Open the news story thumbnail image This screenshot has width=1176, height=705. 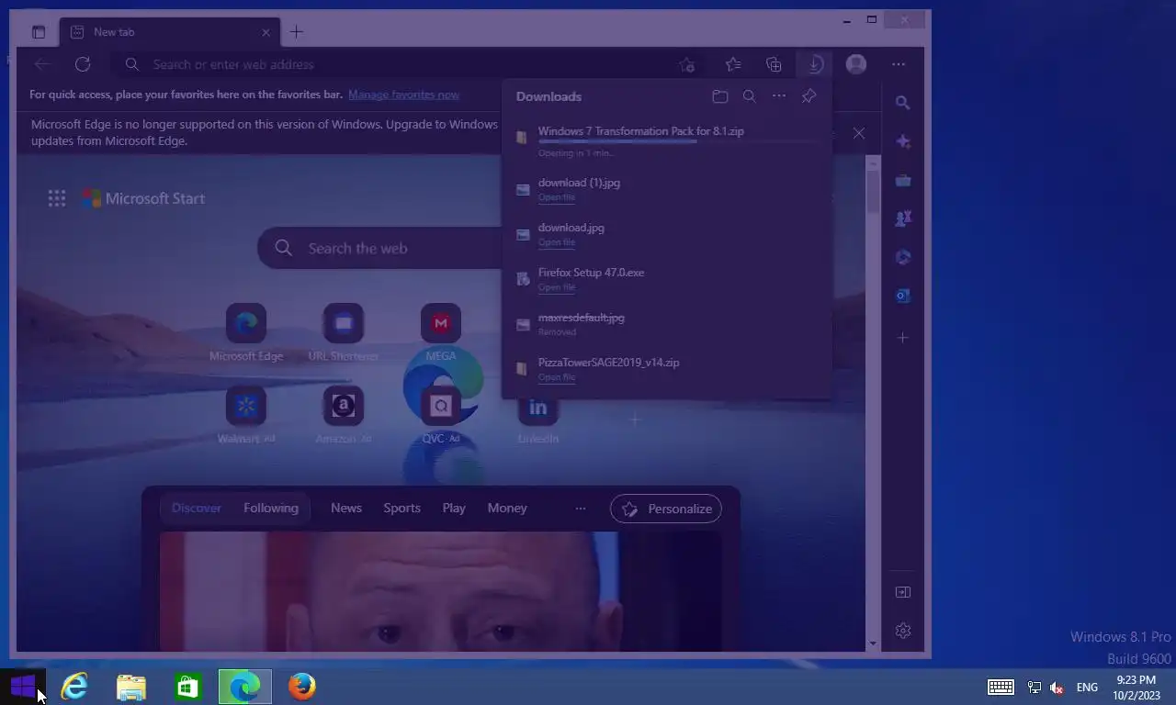click(440, 591)
